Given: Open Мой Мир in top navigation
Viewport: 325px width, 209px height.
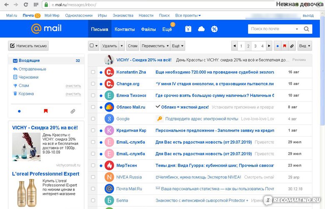Looking at the screenshot, I should point(52,15).
